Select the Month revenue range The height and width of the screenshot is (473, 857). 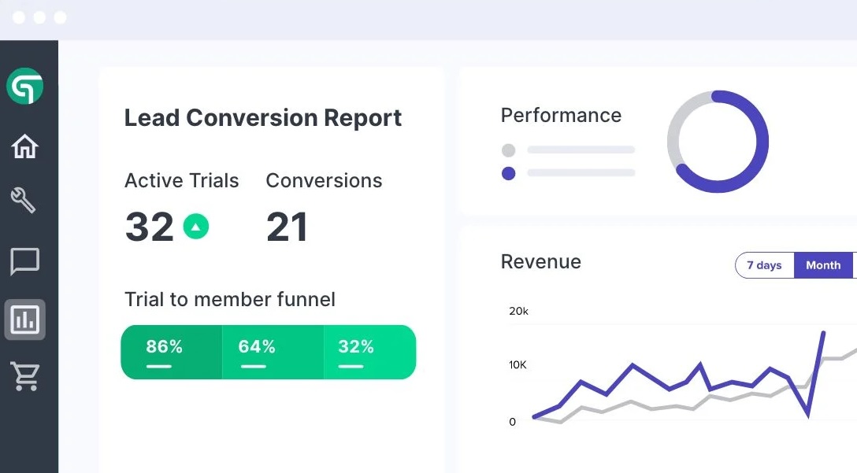(x=823, y=265)
